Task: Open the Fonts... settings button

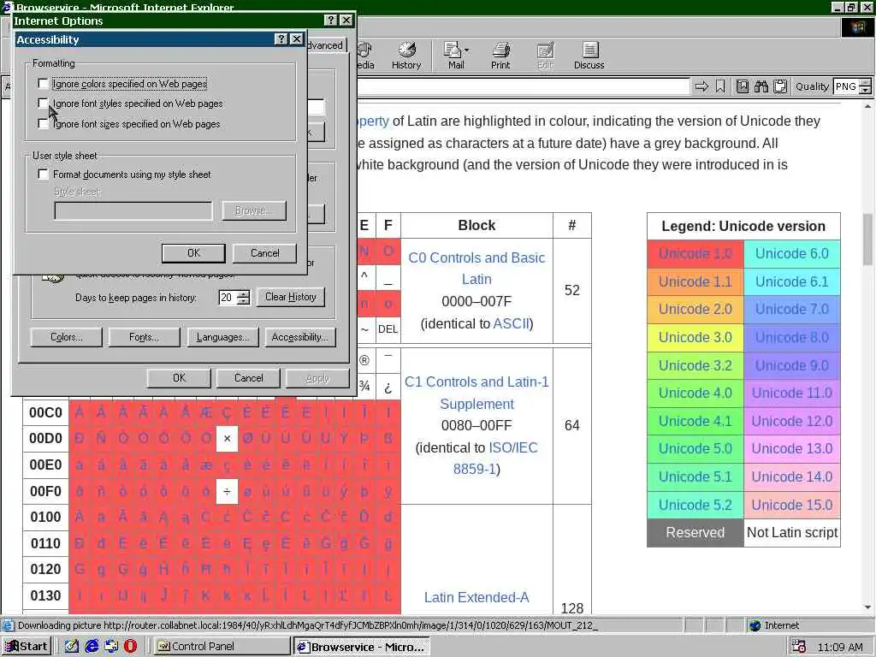Action: pyautogui.click(x=144, y=337)
